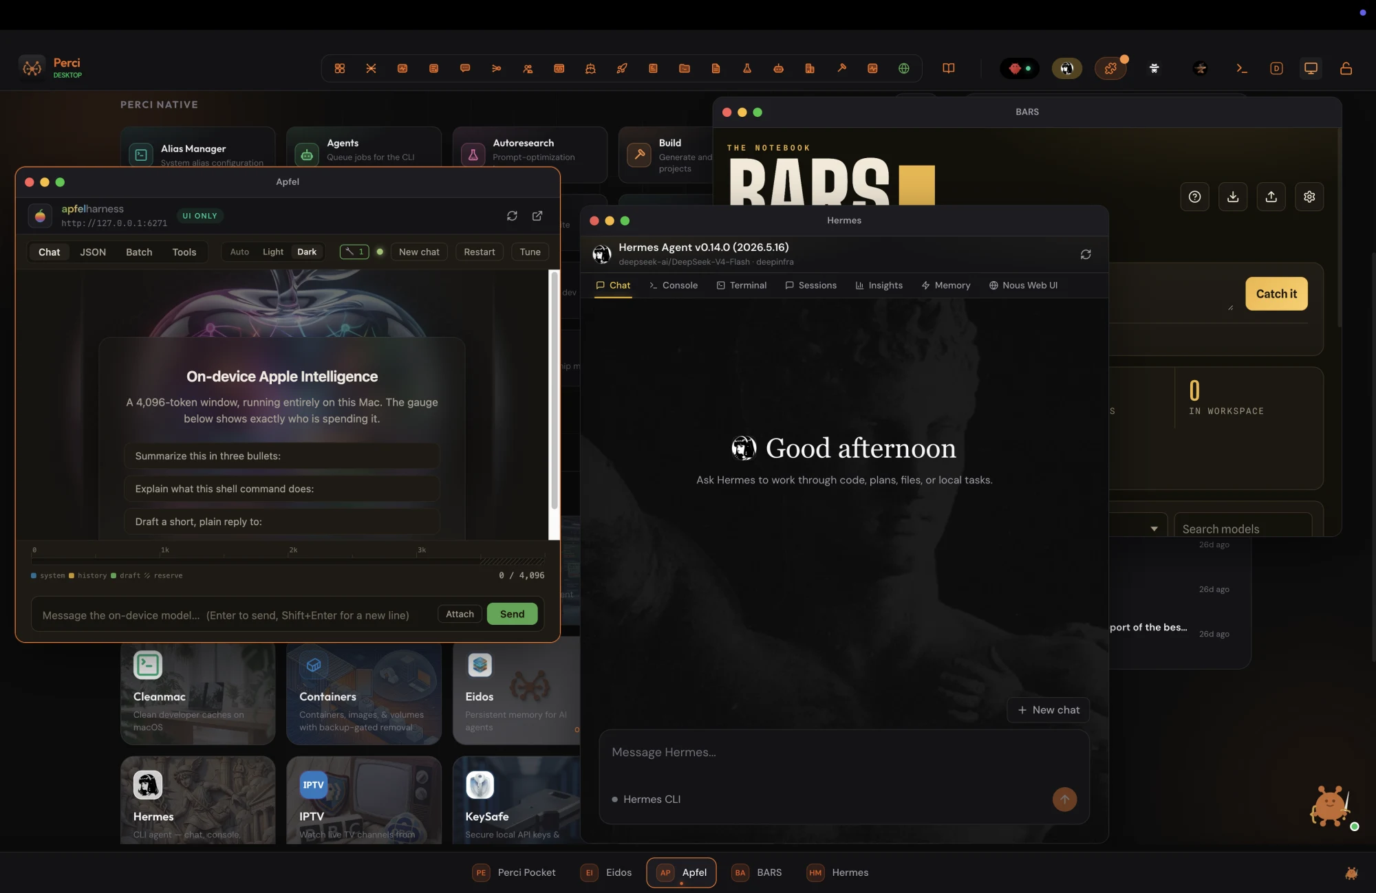Click the green Send button in Apfel
The height and width of the screenshot is (893, 1376).
[x=513, y=614]
